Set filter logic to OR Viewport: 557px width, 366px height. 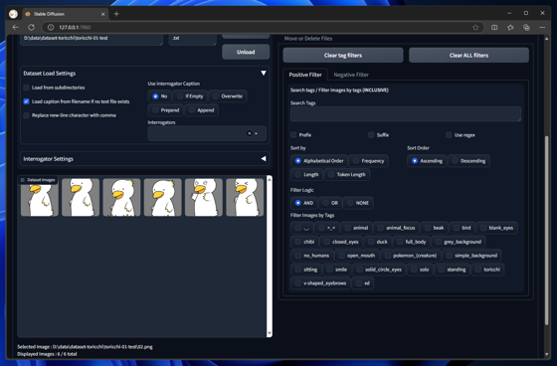pos(330,203)
